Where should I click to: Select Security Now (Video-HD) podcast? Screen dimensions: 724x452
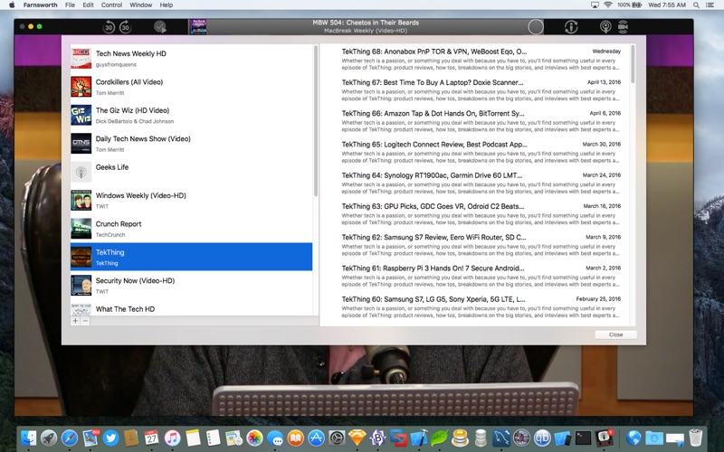190,285
